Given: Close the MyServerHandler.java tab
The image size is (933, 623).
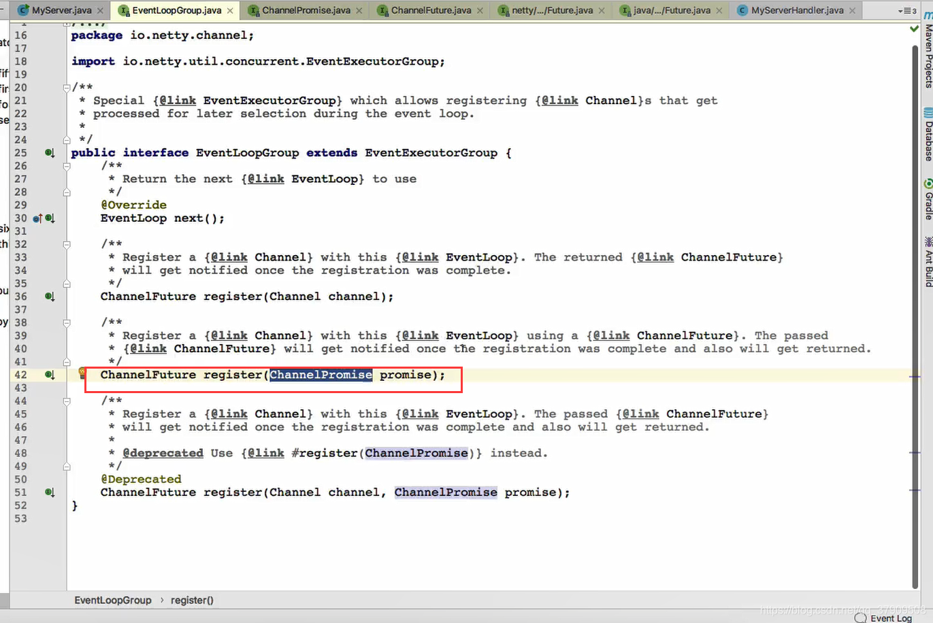Looking at the screenshot, I should click(853, 11).
